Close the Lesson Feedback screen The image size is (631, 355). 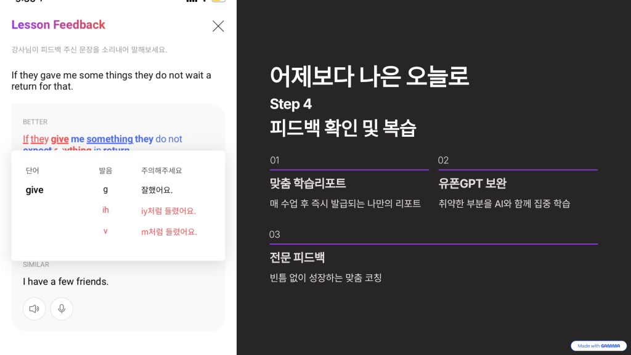(218, 26)
